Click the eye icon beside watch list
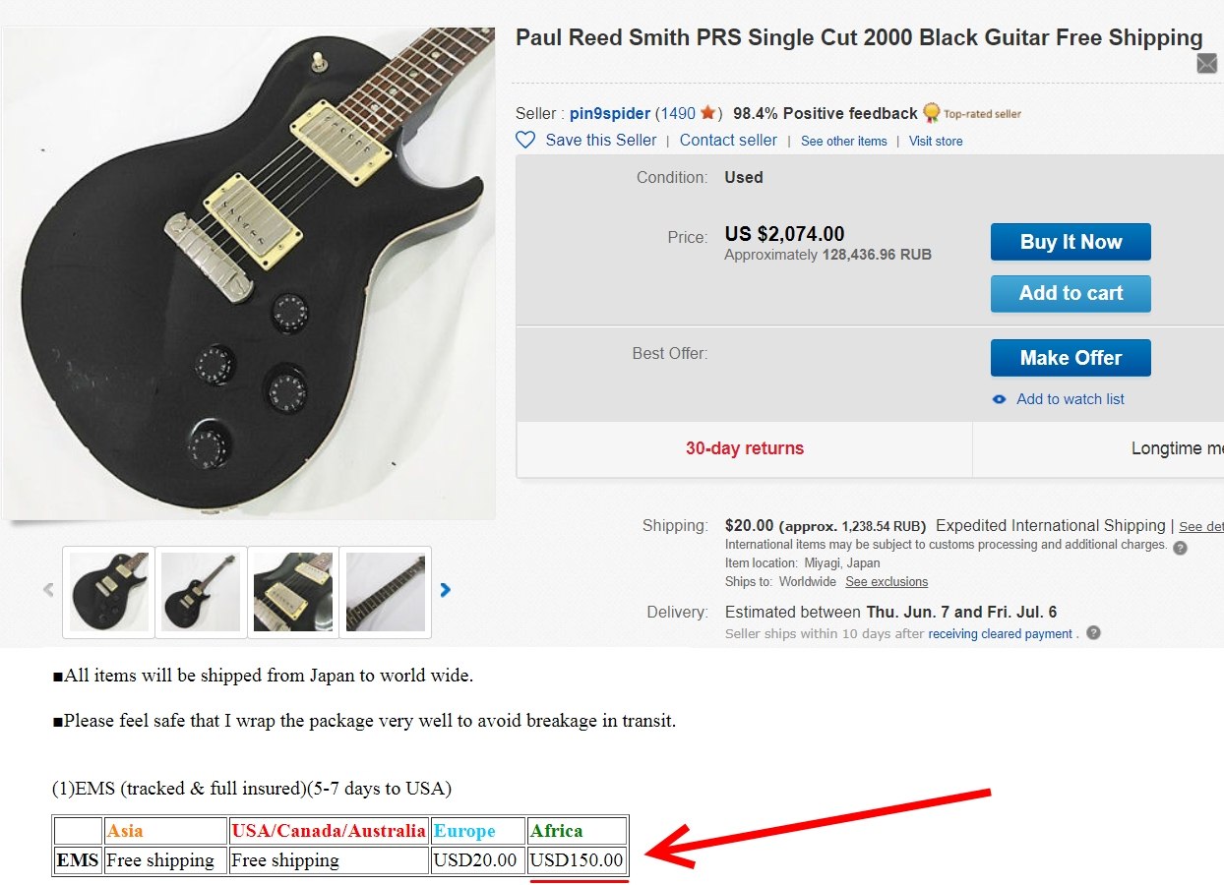 (x=1000, y=399)
